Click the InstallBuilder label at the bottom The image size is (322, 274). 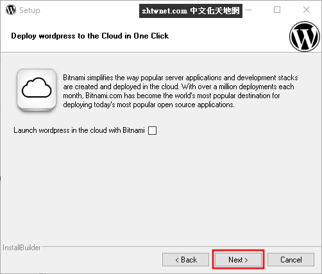(x=22, y=248)
